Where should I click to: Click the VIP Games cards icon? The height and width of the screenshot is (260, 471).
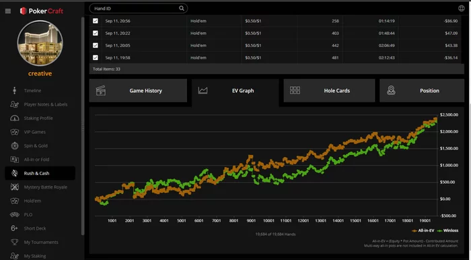click(x=14, y=132)
